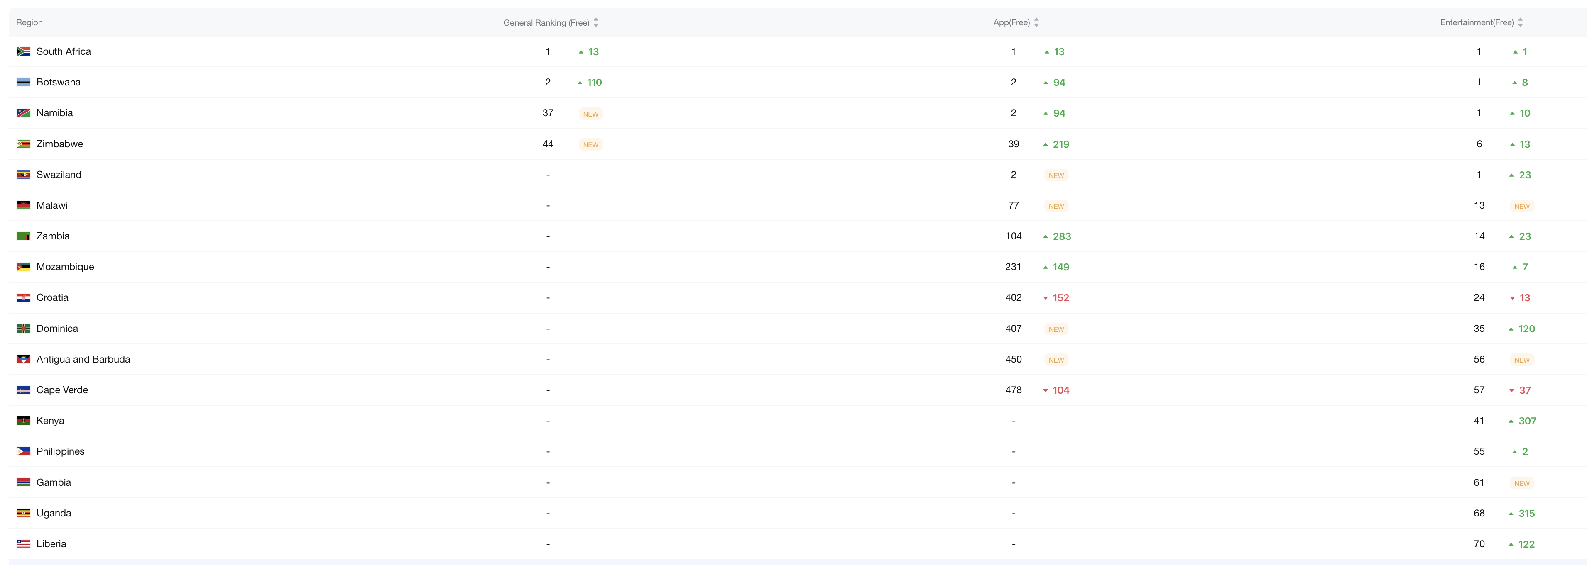Screen dimensions: 1587x565
Task: Select the Kenya region name
Action: click(x=51, y=421)
